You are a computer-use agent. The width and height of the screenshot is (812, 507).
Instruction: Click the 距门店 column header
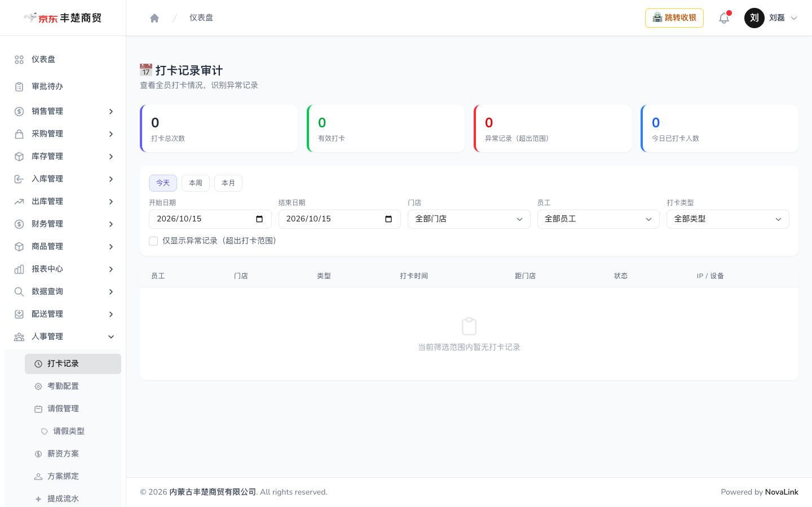coord(525,276)
